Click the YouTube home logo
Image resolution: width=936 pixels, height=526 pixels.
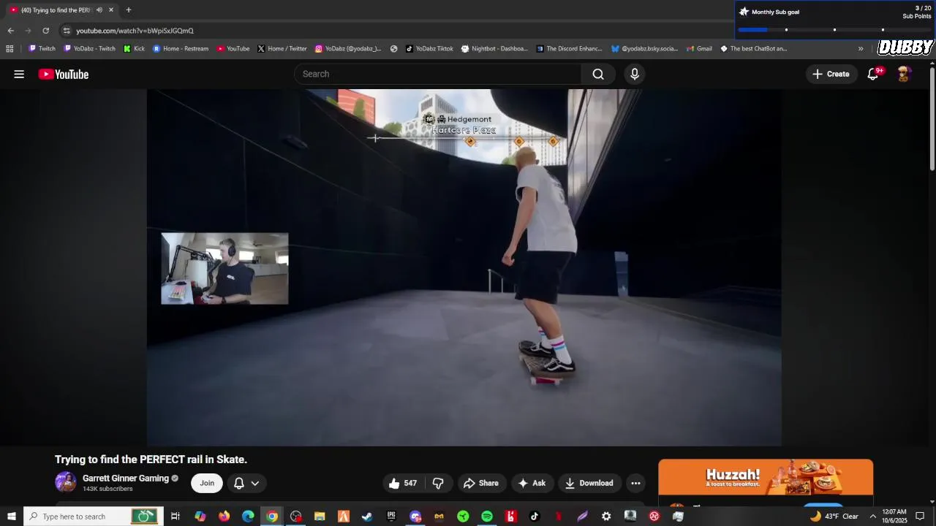pos(64,74)
